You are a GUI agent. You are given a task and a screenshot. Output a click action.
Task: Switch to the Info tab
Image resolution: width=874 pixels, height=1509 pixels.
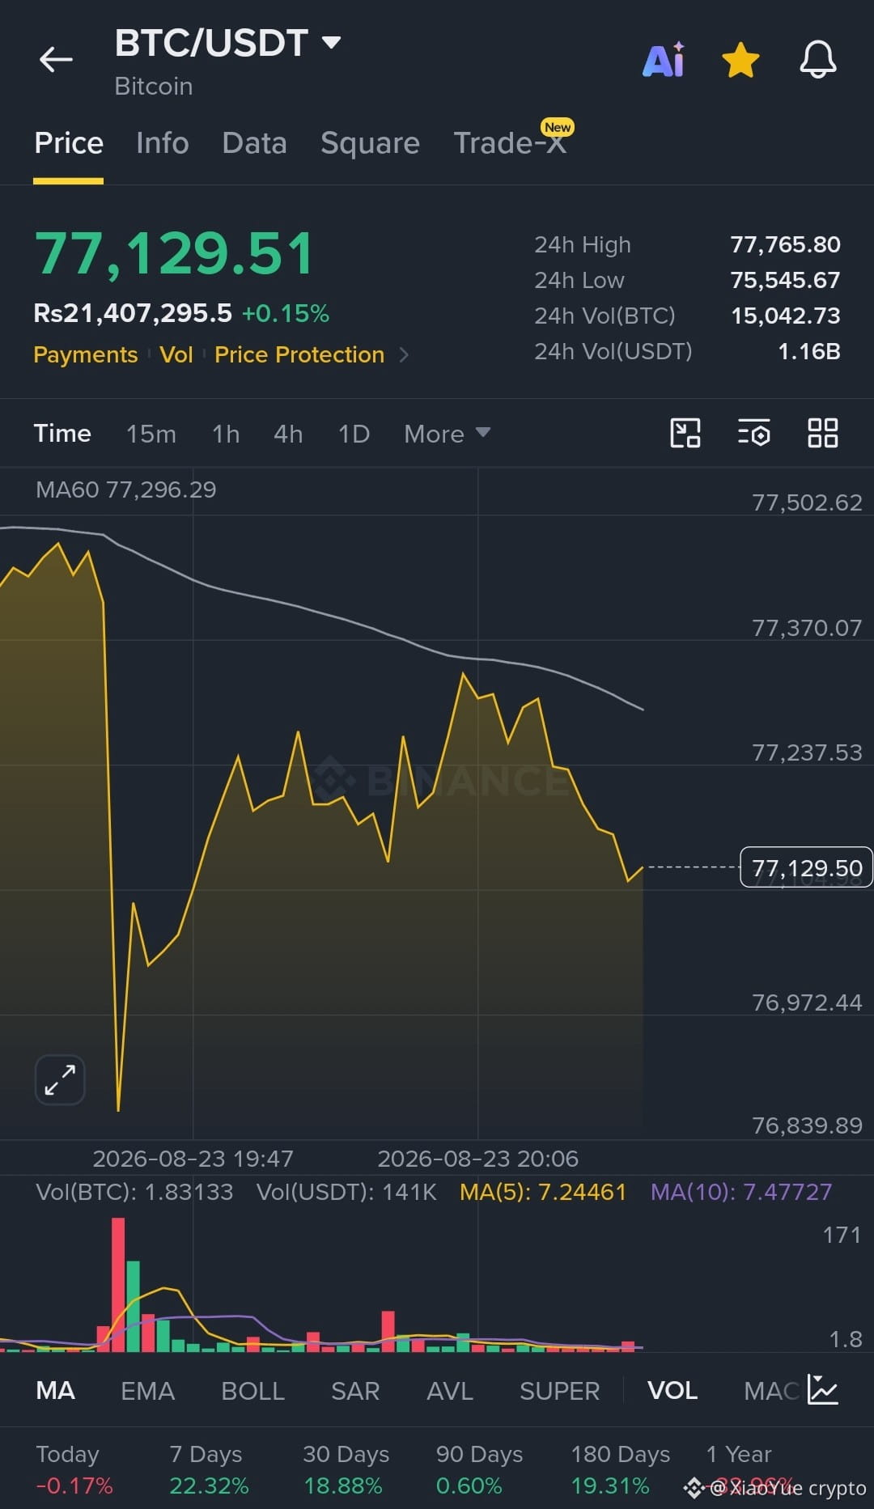click(163, 143)
